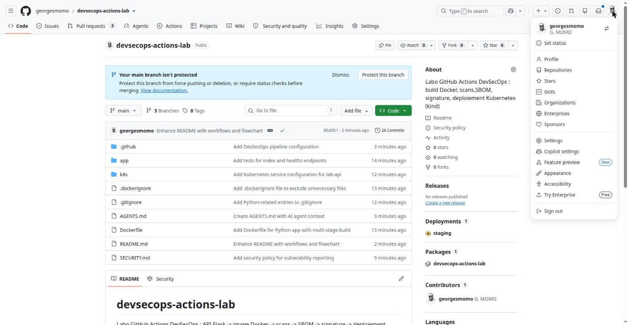Expand the Add file dropdown
This screenshot has height=325, width=628.
(x=356, y=111)
